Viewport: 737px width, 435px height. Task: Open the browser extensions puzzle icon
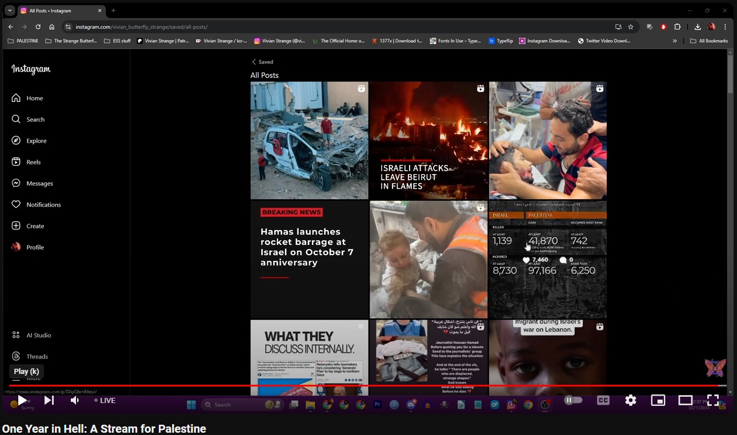coord(678,27)
